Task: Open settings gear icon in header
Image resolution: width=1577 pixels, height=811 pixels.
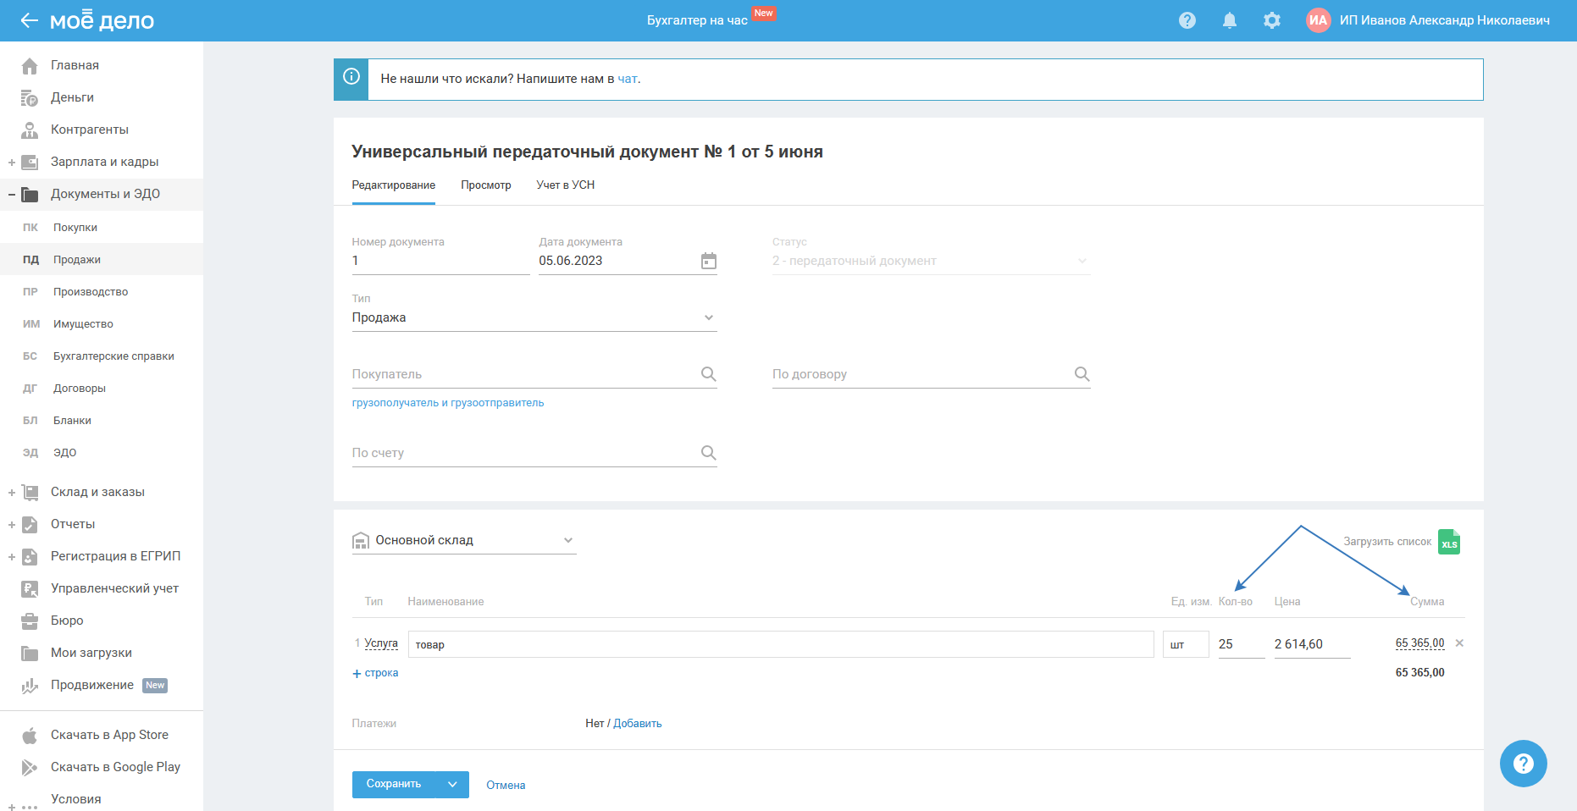Action: point(1272,20)
